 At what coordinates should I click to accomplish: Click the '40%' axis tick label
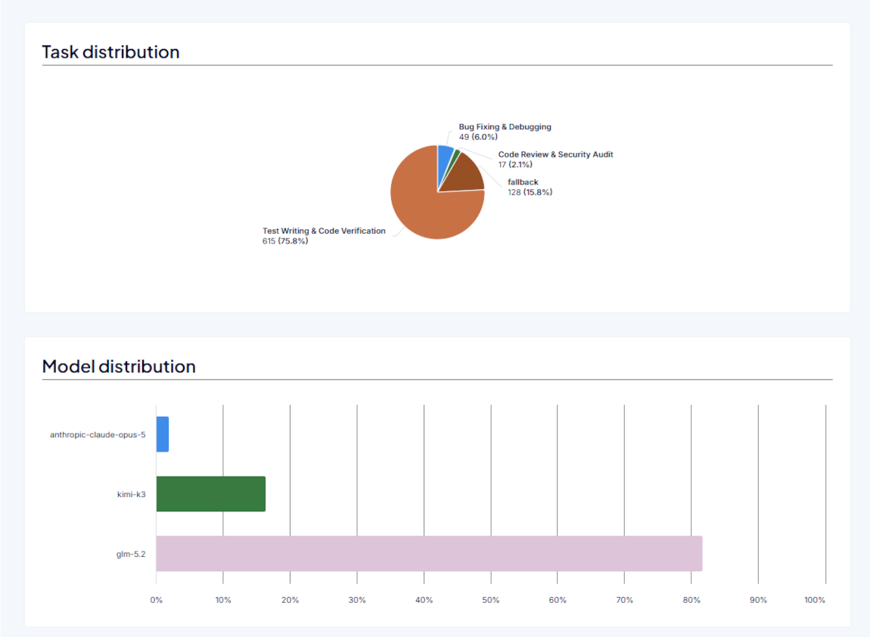pyautogui.click(x=424, y=600)
